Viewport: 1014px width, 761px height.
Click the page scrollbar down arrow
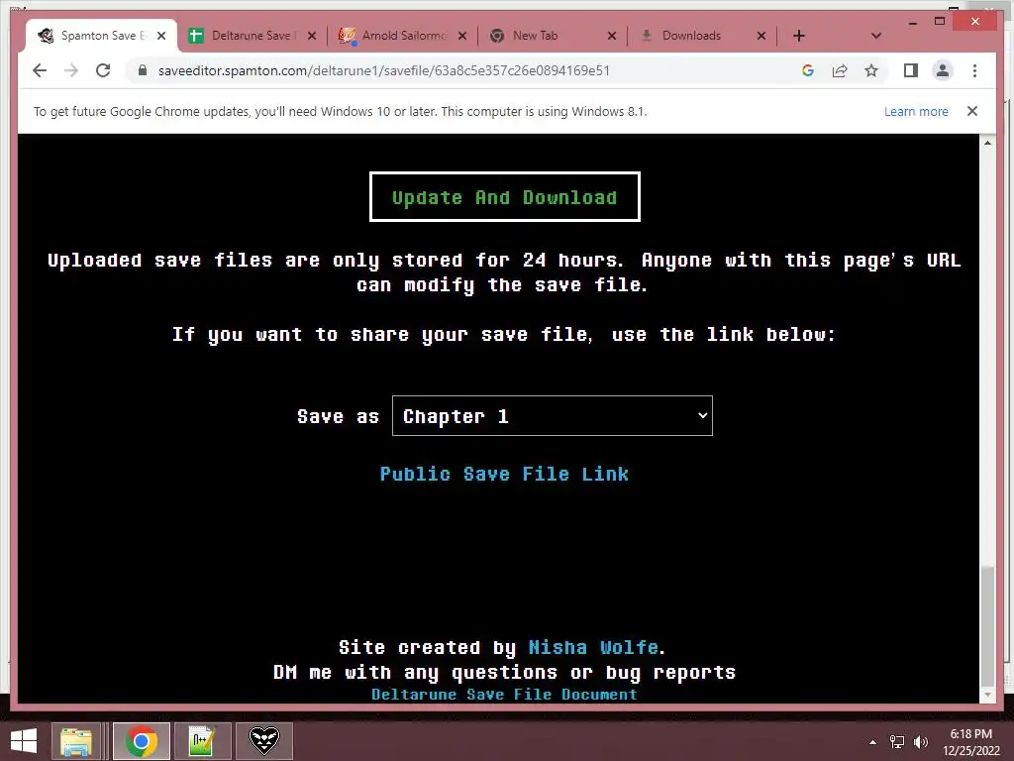(x=987, y=695)
